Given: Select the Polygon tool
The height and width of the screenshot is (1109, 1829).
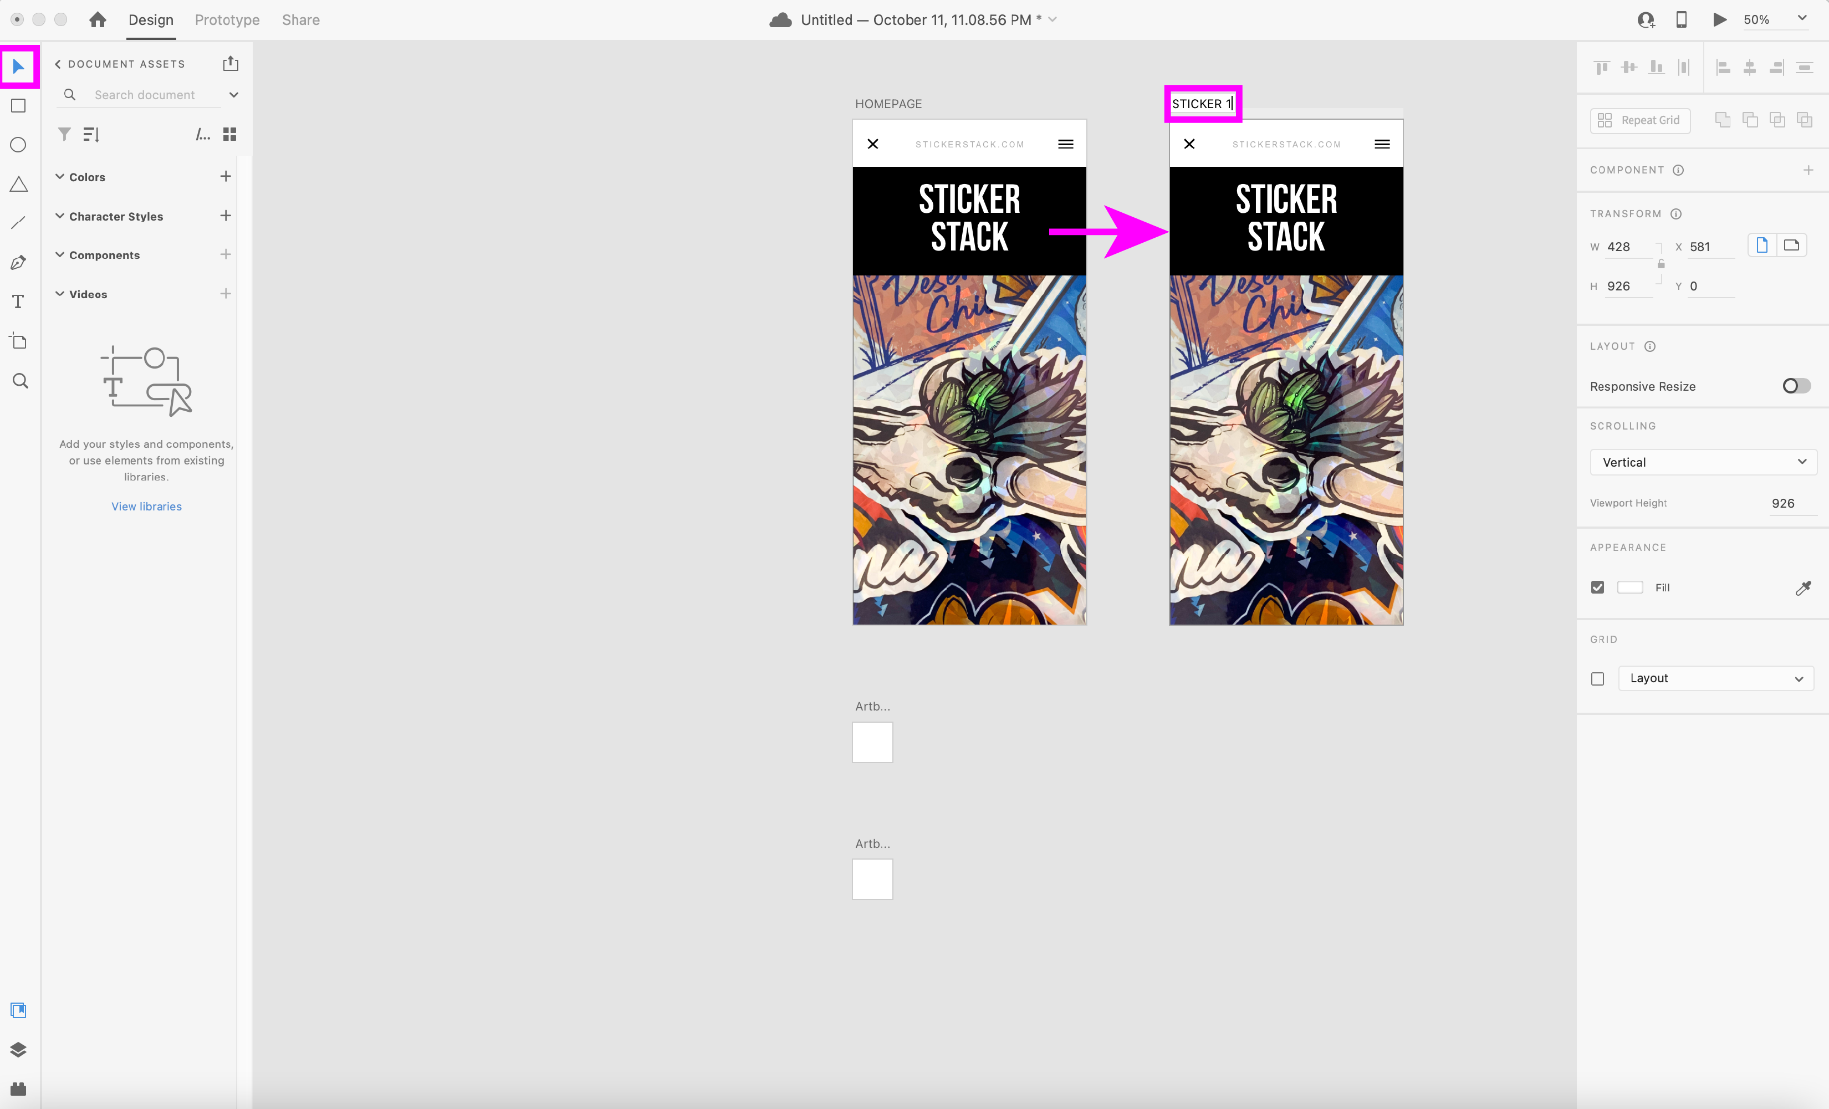Looking at the screenshot, I should 18,184.
